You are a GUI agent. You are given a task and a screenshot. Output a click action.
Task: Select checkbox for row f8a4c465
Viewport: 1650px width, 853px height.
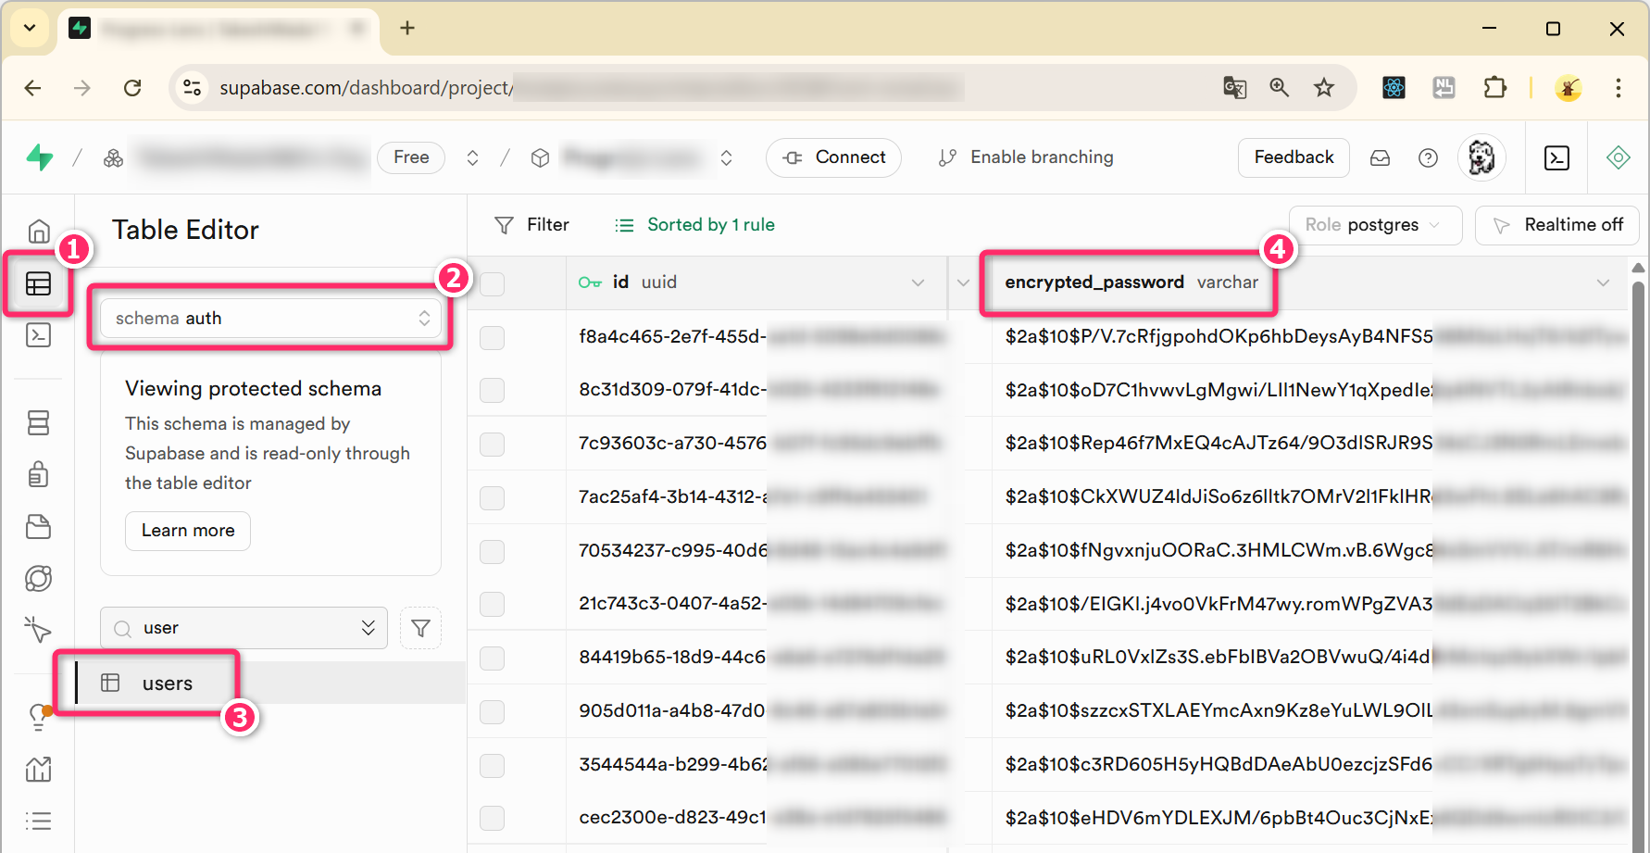coord(493,337)
